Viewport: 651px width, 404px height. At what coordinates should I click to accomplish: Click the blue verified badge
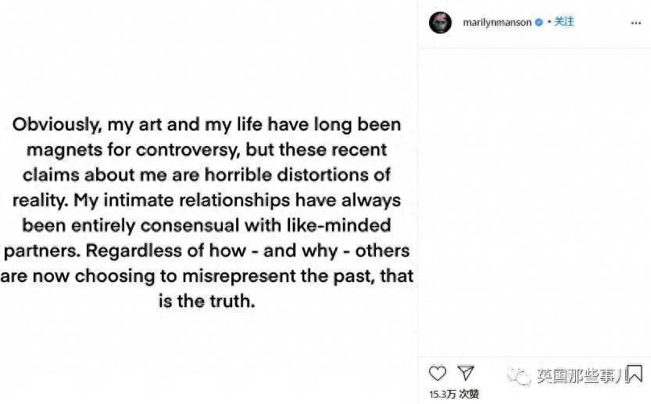click(x=538, y=23)
